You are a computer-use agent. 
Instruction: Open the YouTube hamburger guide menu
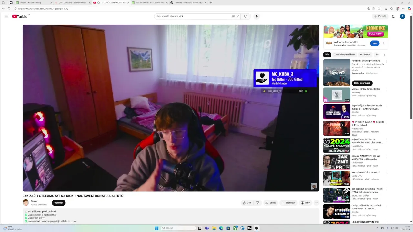coord(6,16)
